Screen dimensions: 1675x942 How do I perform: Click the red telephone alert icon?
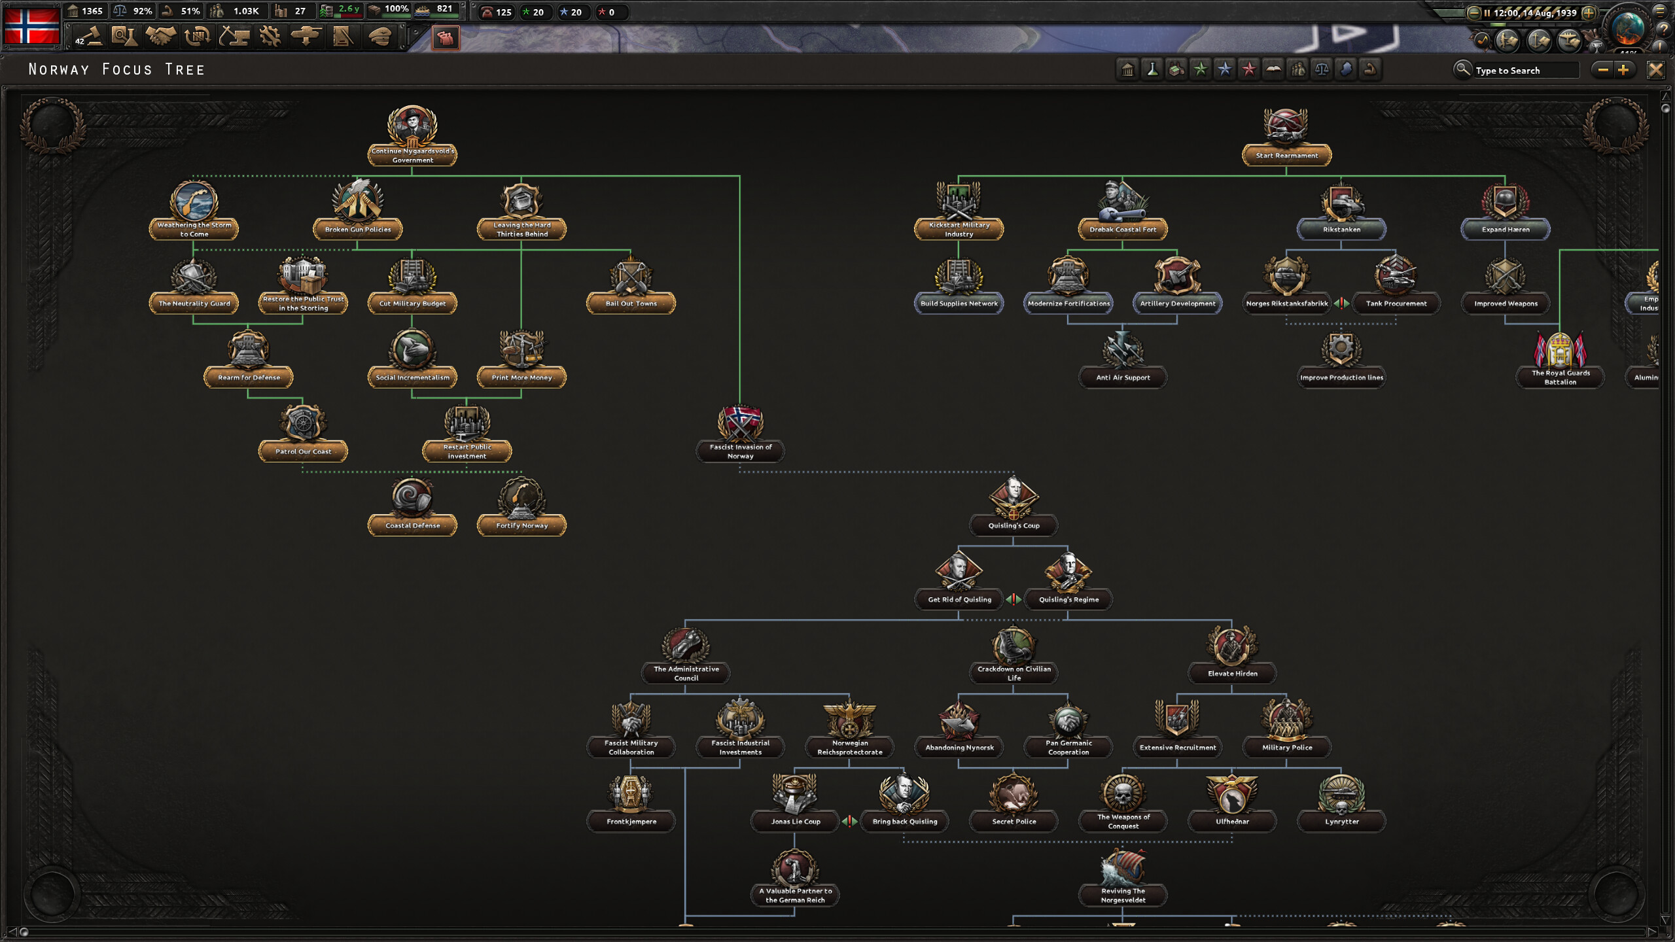point(487,12)
